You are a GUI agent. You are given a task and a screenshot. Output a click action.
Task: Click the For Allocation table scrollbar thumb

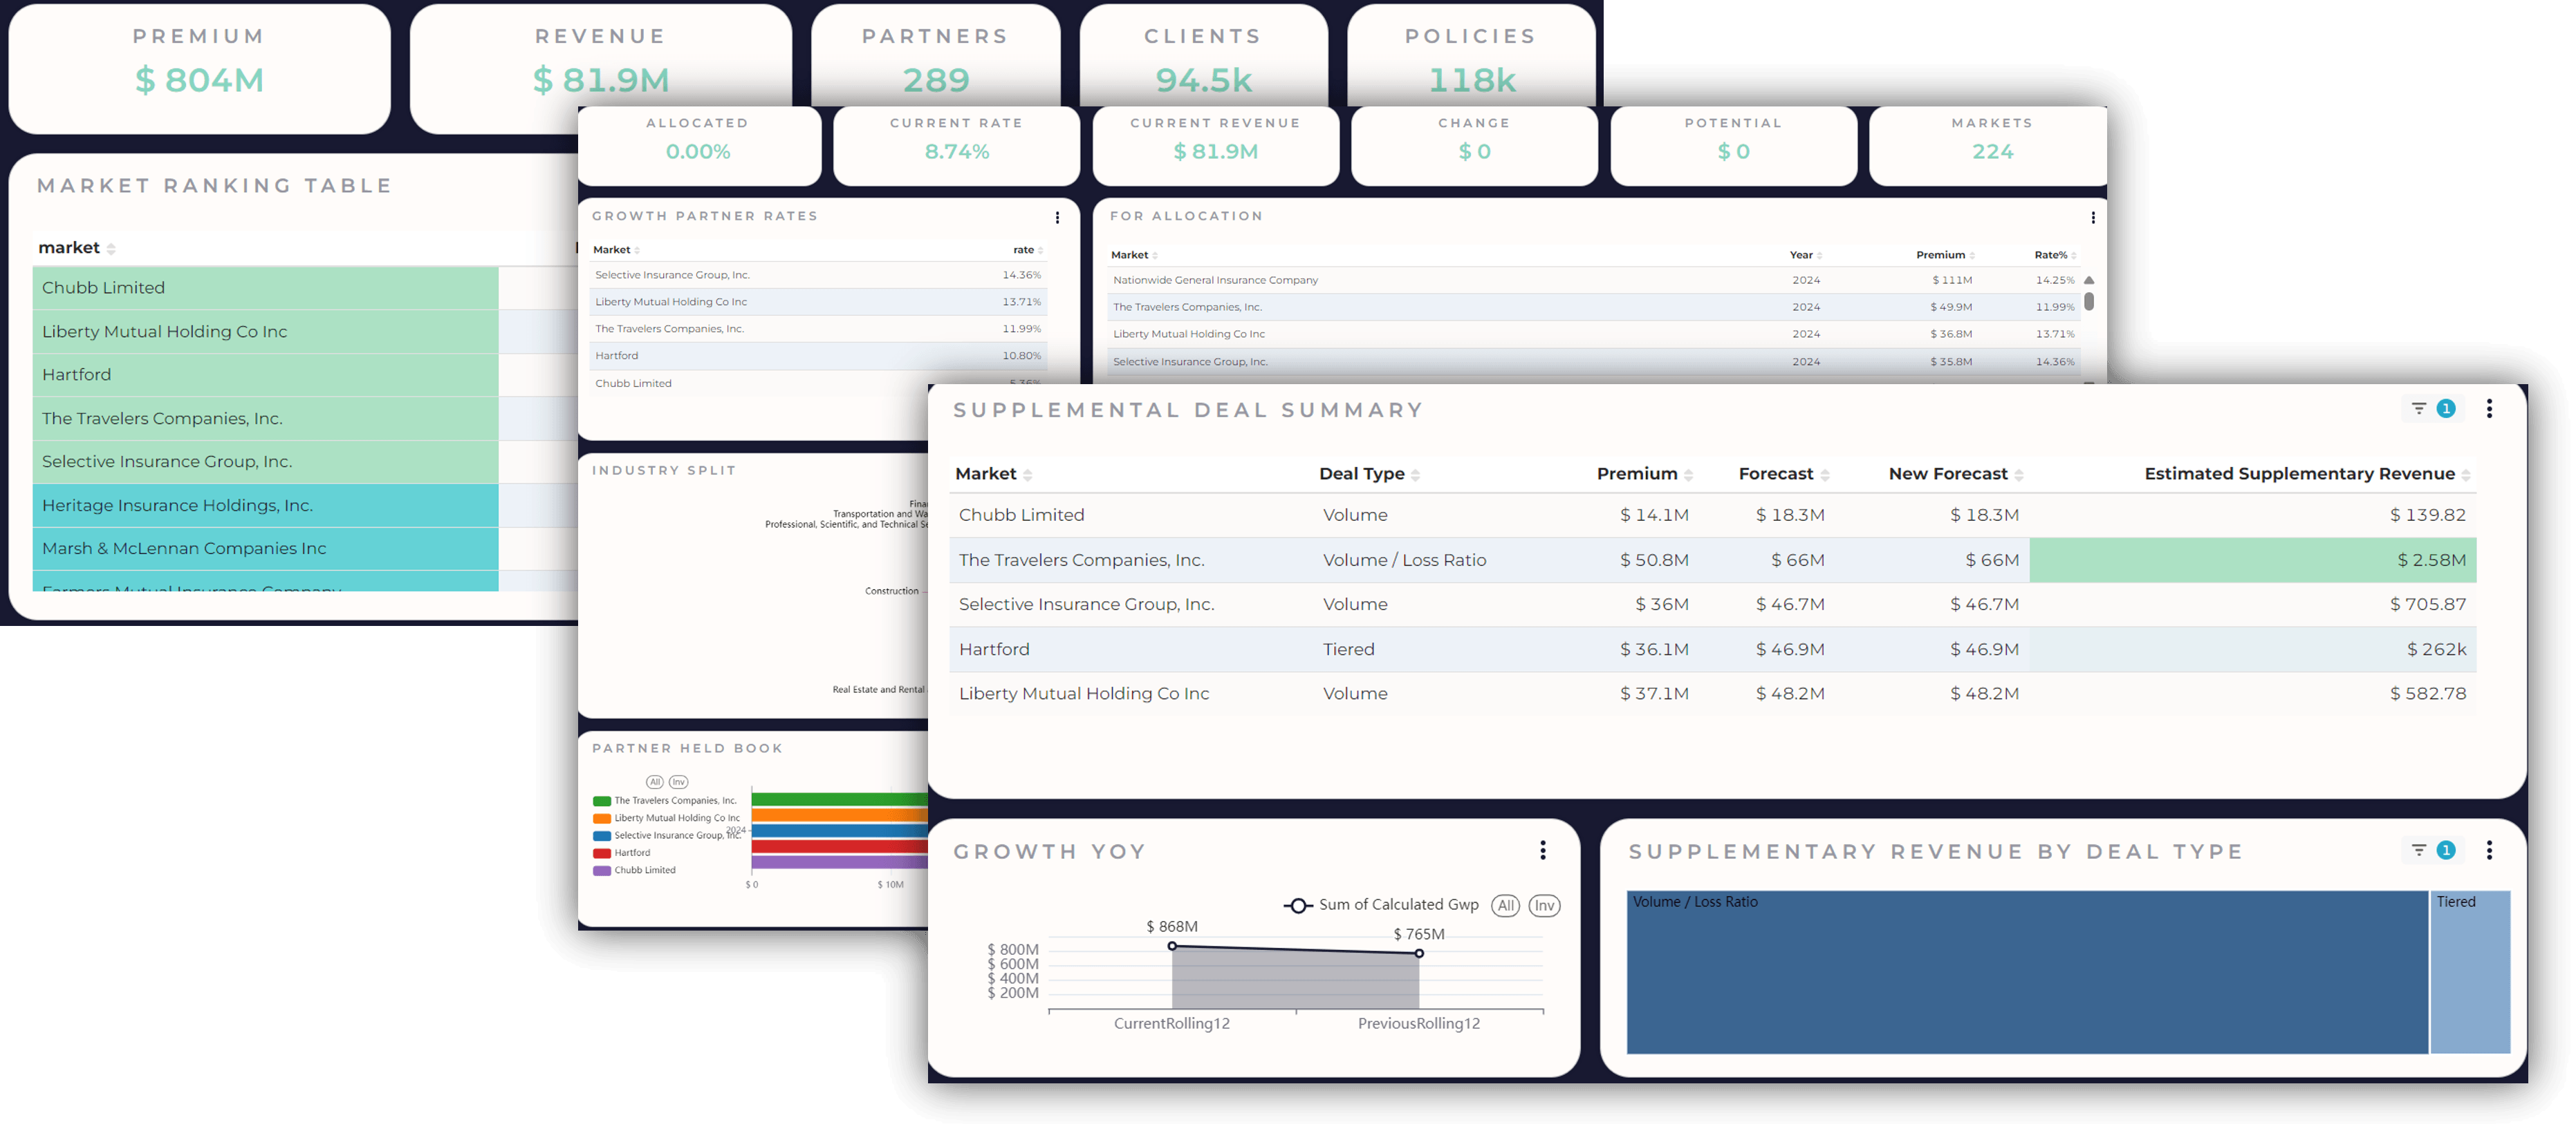point(2088,302)
